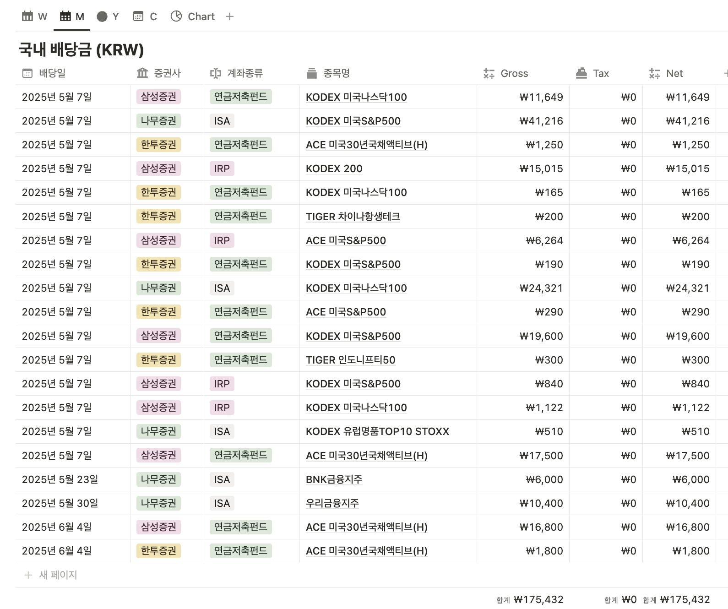This screenshot has height=609, width=728.
Task: Click the Gross column formula icon
Action: [x=489, y=73]
